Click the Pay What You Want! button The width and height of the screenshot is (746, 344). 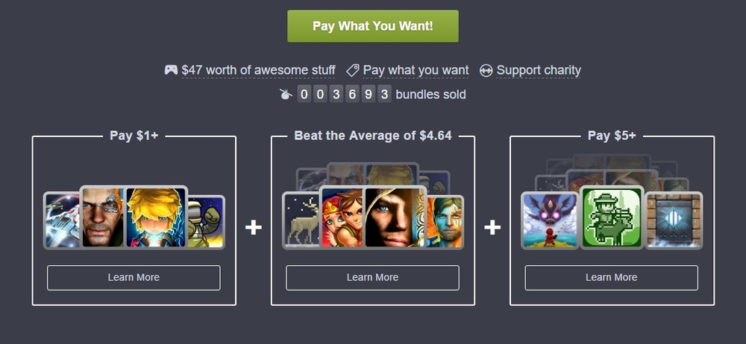(372, 26)
